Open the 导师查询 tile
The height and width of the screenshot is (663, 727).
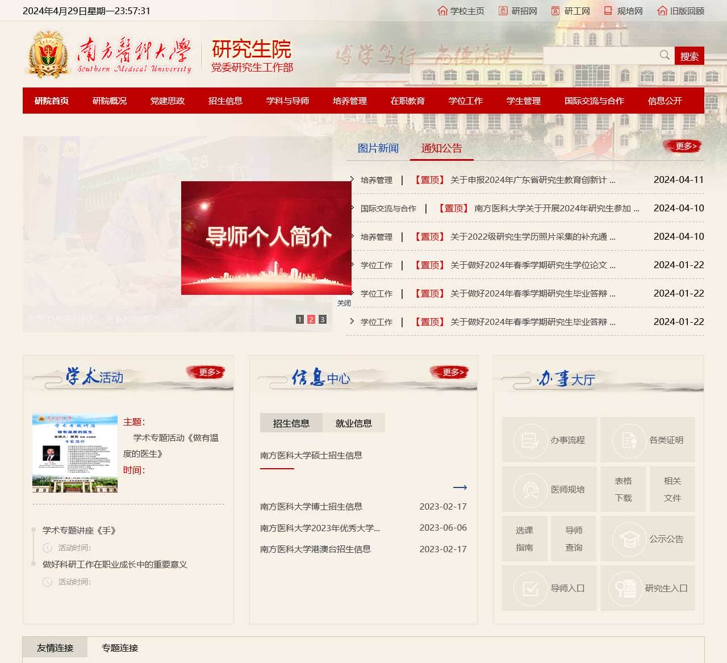574,539
